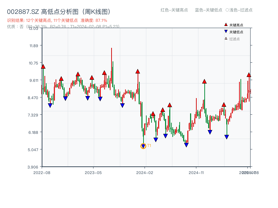The image size is (278, 208).
Task: Click the in-chart legend label 关键高点
Action: (236, 25)
